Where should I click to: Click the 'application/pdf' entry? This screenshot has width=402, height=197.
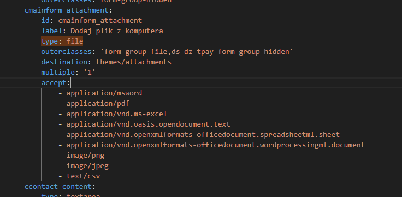[98, 104]
